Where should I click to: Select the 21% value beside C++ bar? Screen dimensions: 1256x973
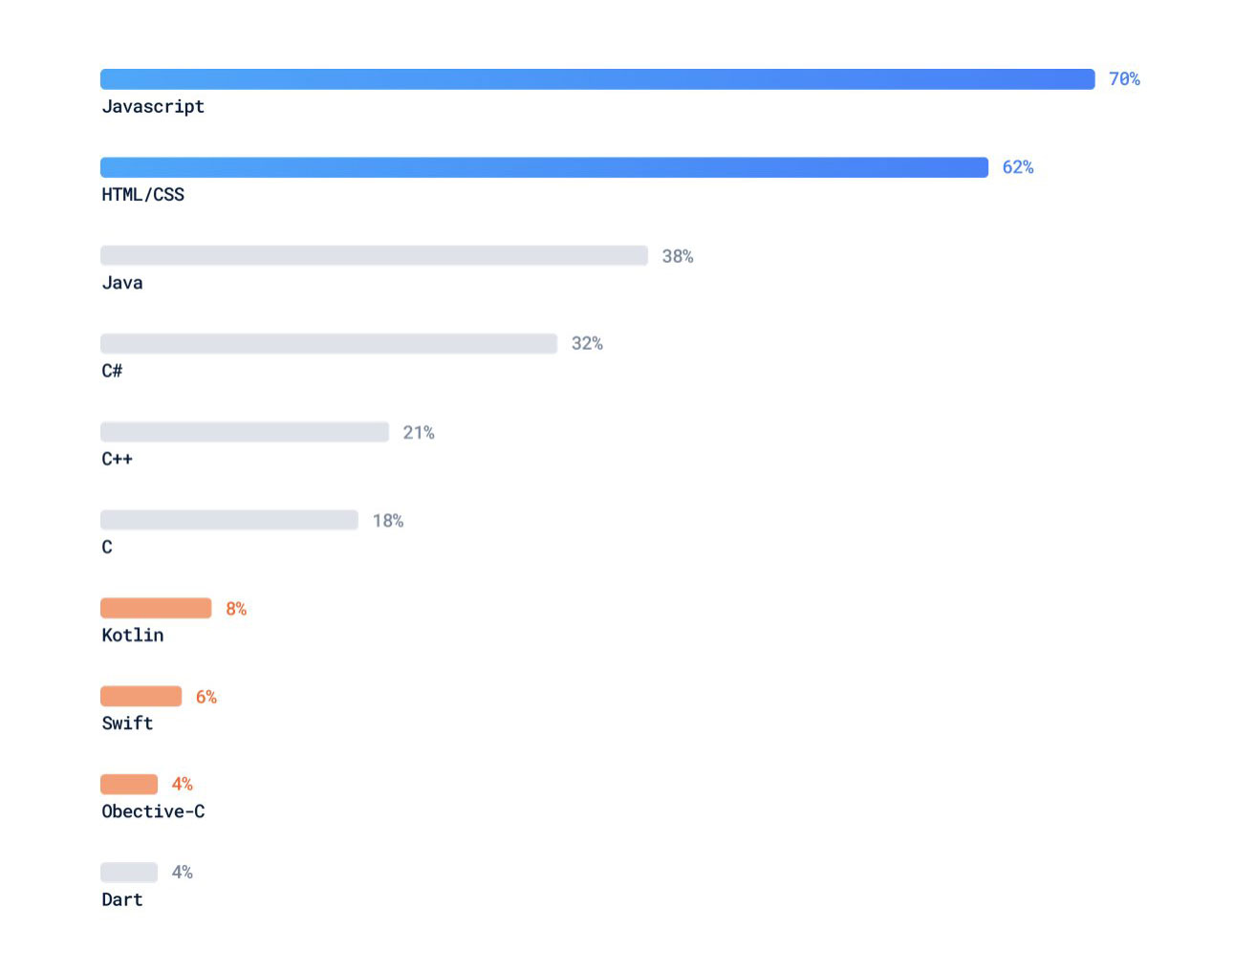click(419, 433)
